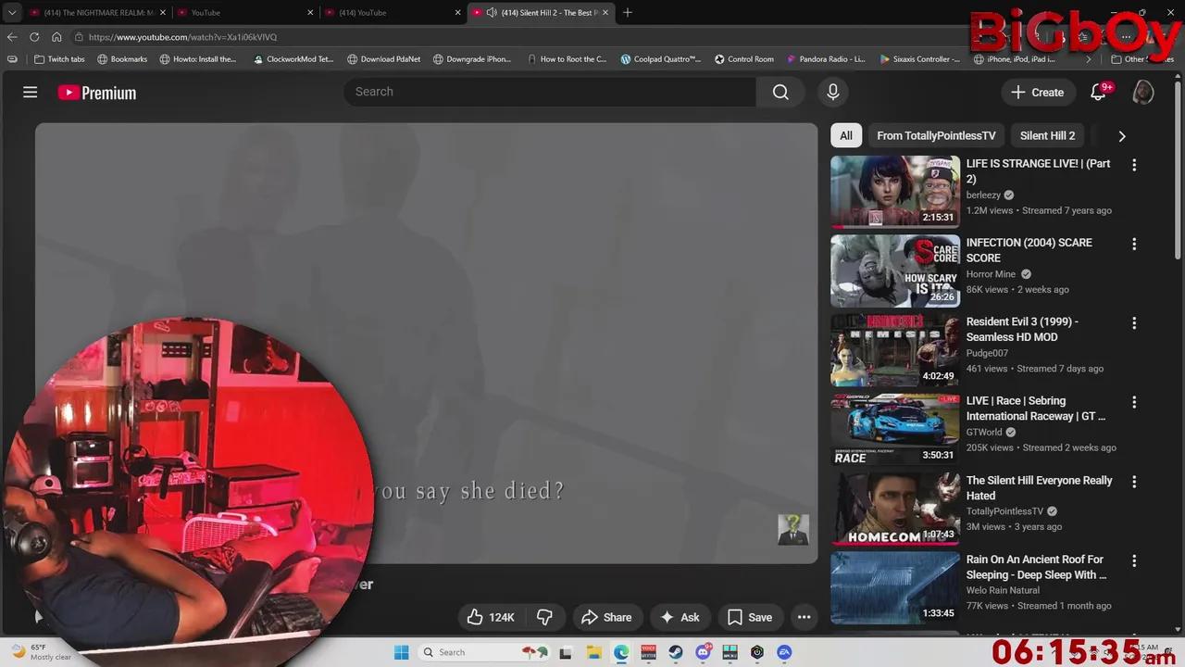Open options menu for LIFE IS STRANGE LIVE video
Image resolution: width=1185 pixels, height=667 pixels.
click(x=1134, y=165)
